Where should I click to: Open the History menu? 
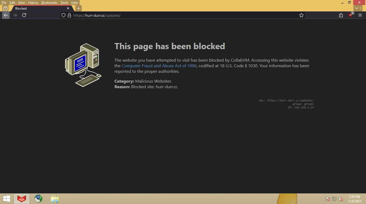pos(33,3)
